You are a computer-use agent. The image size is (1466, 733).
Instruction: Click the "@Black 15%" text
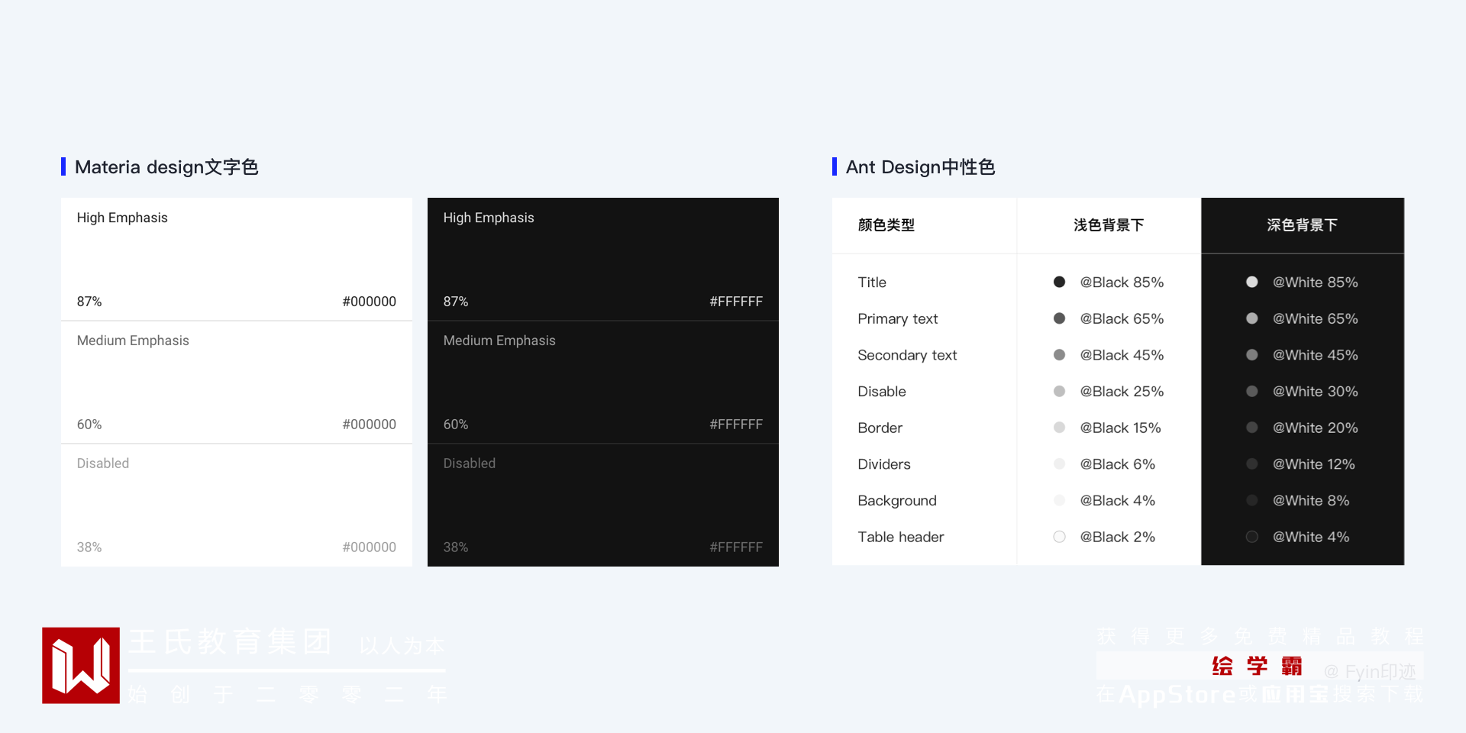click(1120, 428)
